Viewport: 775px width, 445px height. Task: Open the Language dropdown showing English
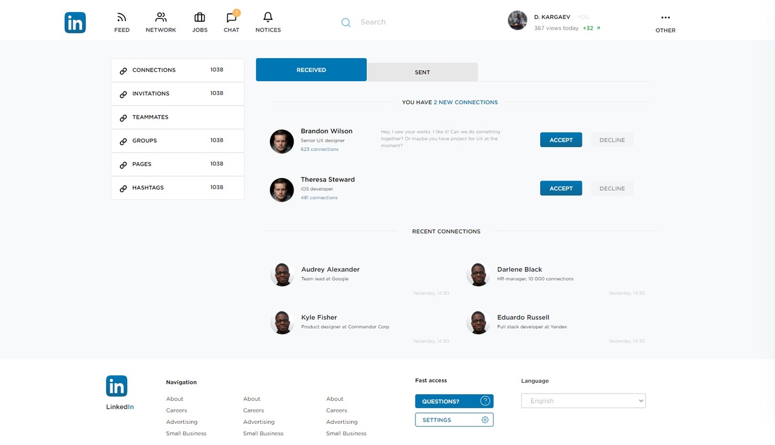tap(583, 401)
